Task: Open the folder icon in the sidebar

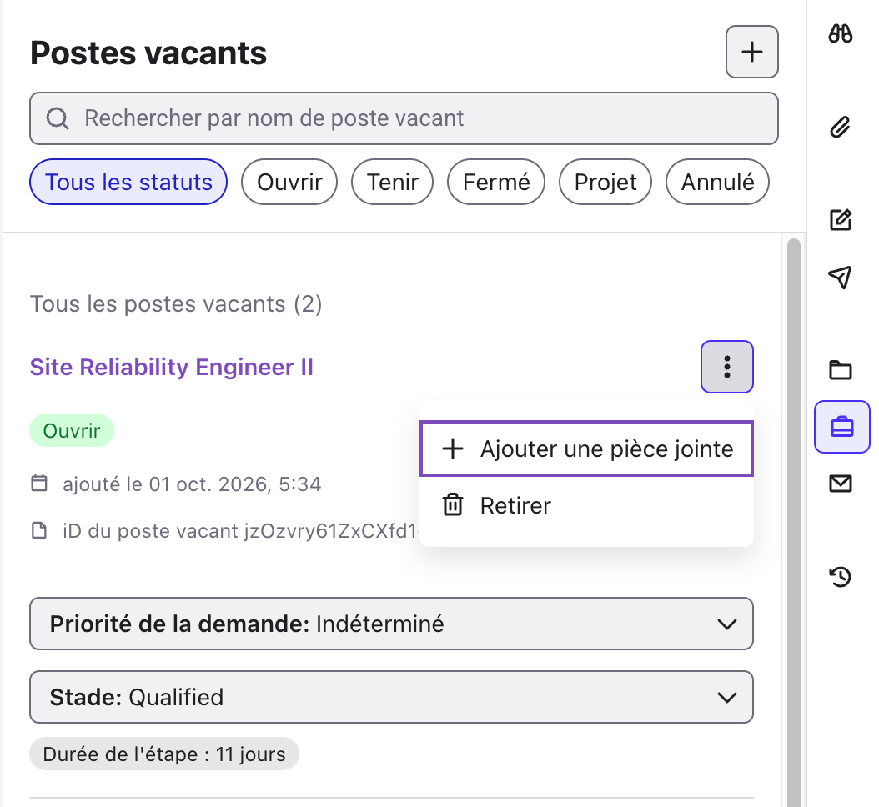Action: [841, 370]
